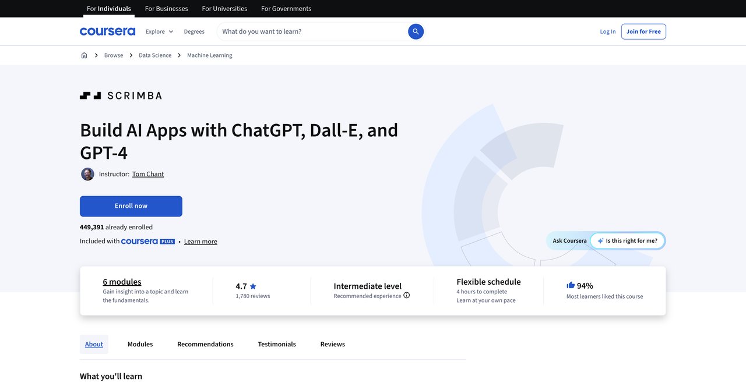Screen dimensions: 746x390
Task: Open the Data Science breadcrumb
Action: [155, 55]
